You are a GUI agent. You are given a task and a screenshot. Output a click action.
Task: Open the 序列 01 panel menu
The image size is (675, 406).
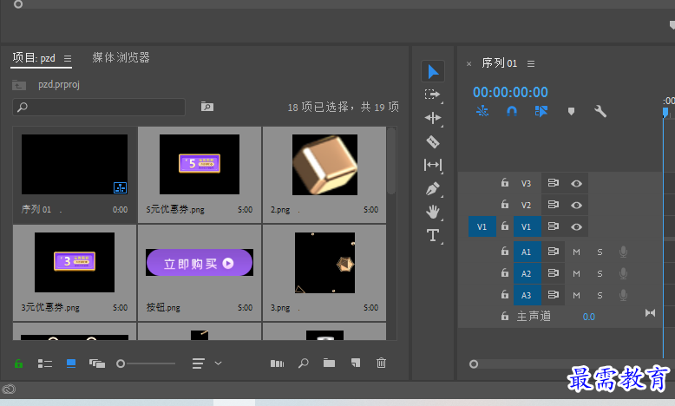click(531, 63)
